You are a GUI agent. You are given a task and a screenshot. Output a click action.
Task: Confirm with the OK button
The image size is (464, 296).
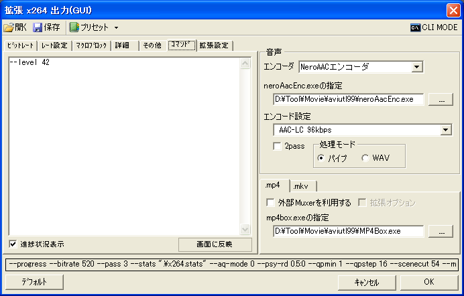(x=429, y=283)
